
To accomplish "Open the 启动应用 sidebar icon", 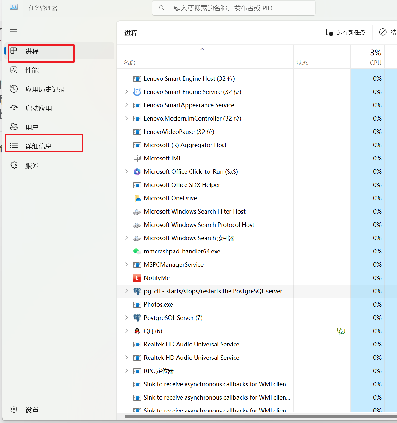I will coord(14,108).
